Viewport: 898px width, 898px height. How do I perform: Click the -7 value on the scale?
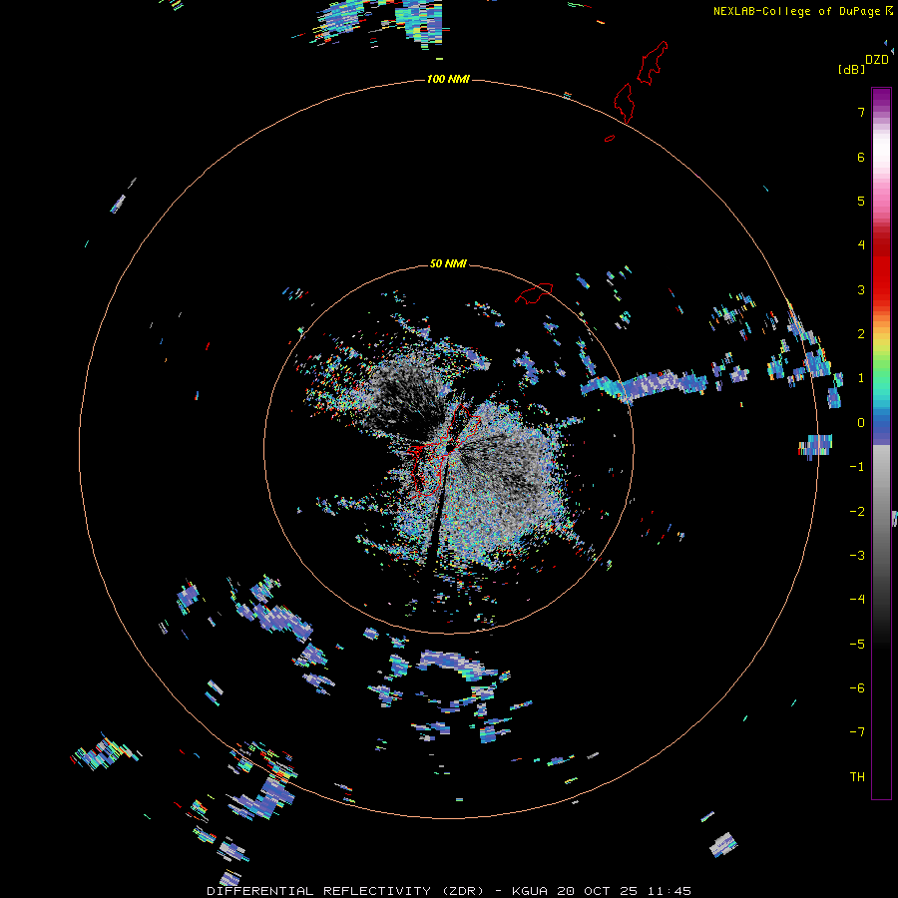coord(857,732)
